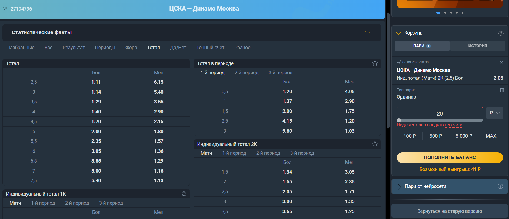Image resolution: width=509 pixels, height=219 pixels.
Task: Pick 1-й период total 2,5 Мен odds 1.20
Action: click(x=350, y=121)
